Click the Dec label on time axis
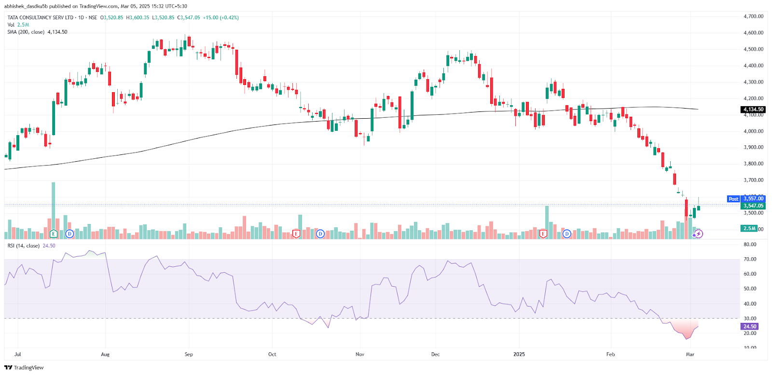The width and height of the screenshot is (772, 375). [436, 354]
